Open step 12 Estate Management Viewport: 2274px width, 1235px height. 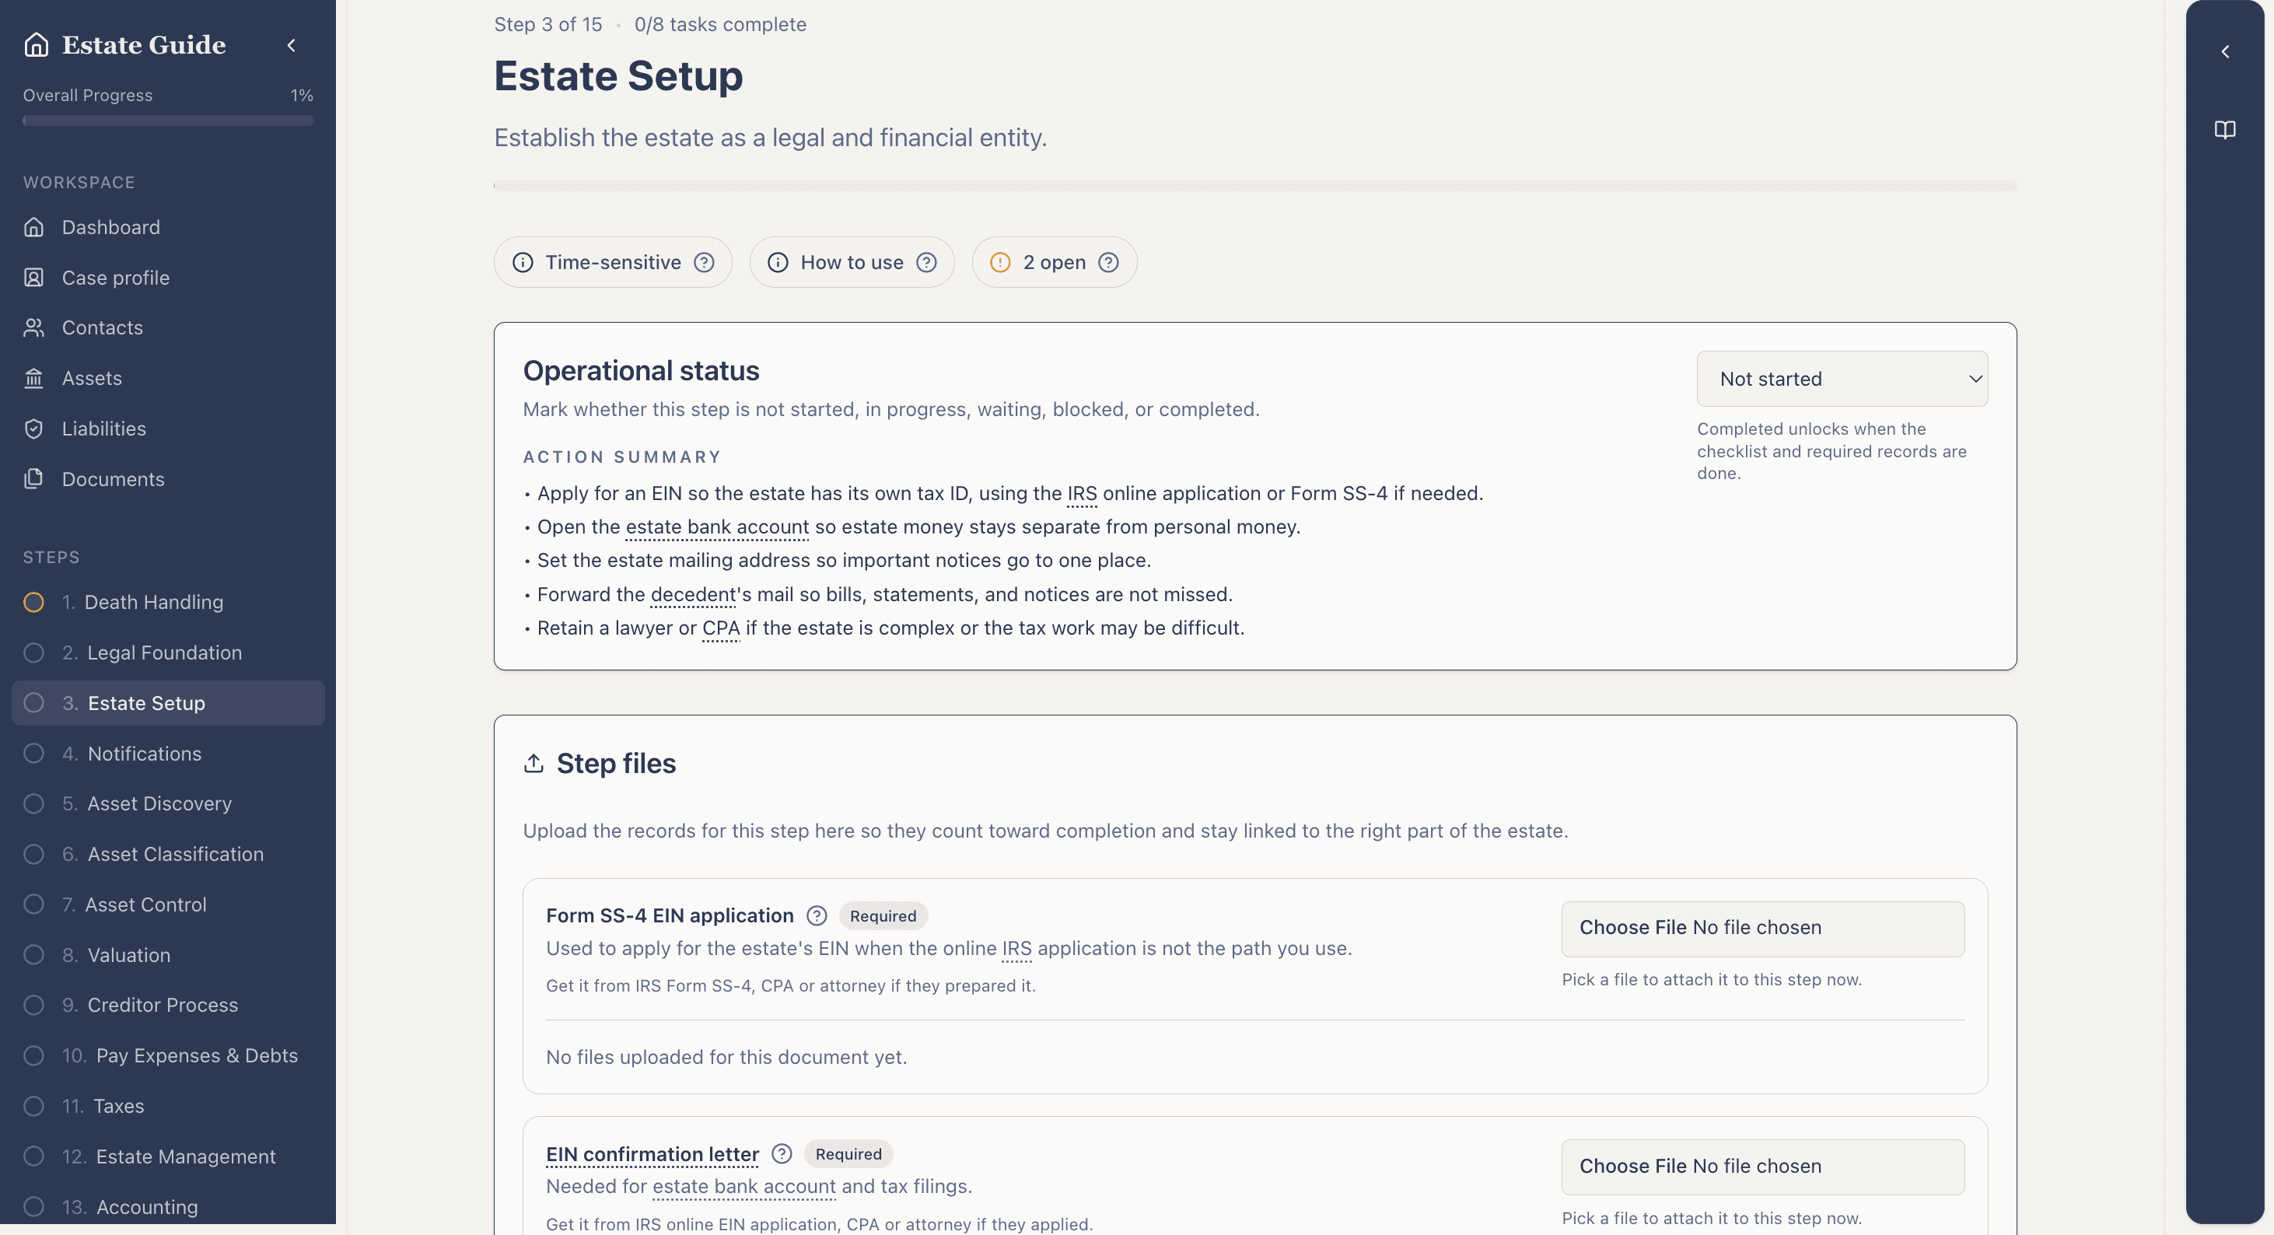(x=168, y=1156)
